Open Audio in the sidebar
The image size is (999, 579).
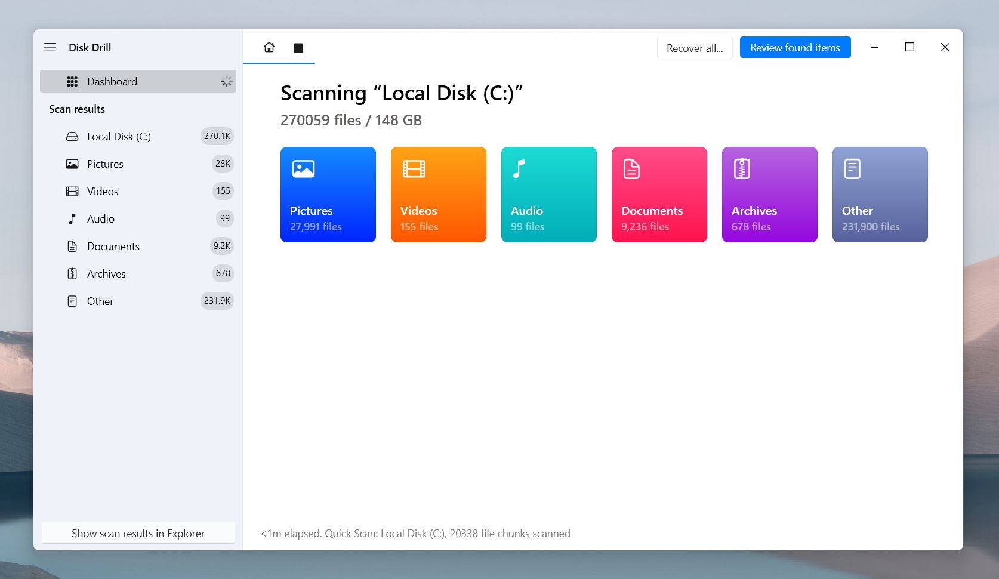pos(138,218)
